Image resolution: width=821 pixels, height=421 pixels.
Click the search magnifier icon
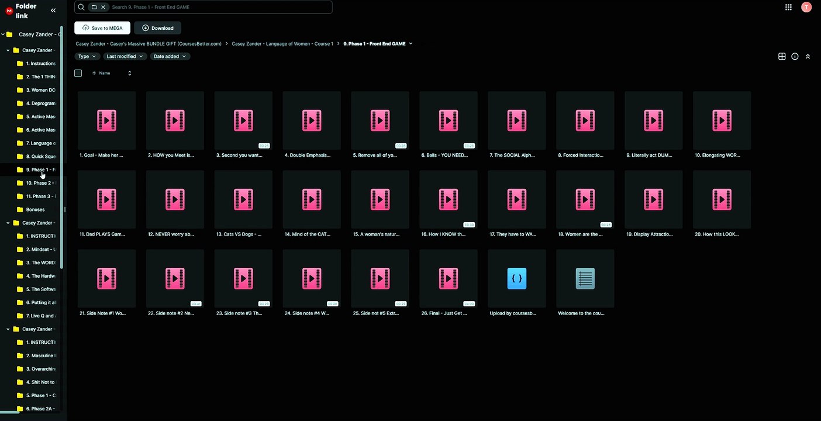click(81, 7)
